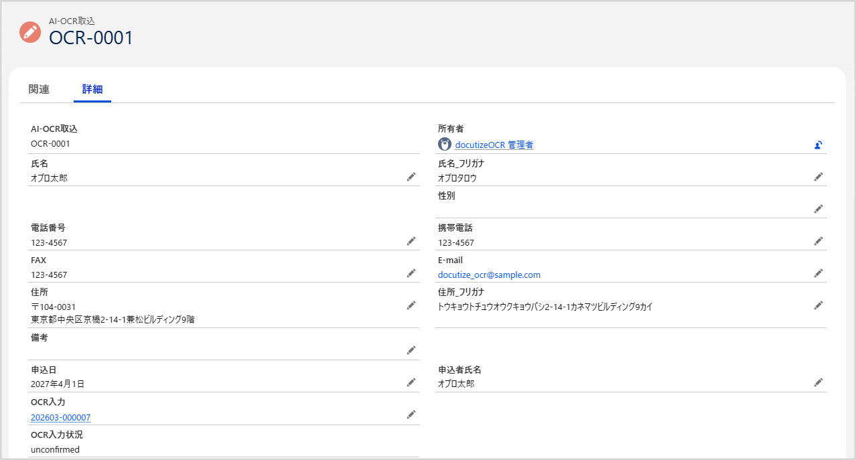Click the OCR入力 edit pencil icon

(x=411, y=415)
